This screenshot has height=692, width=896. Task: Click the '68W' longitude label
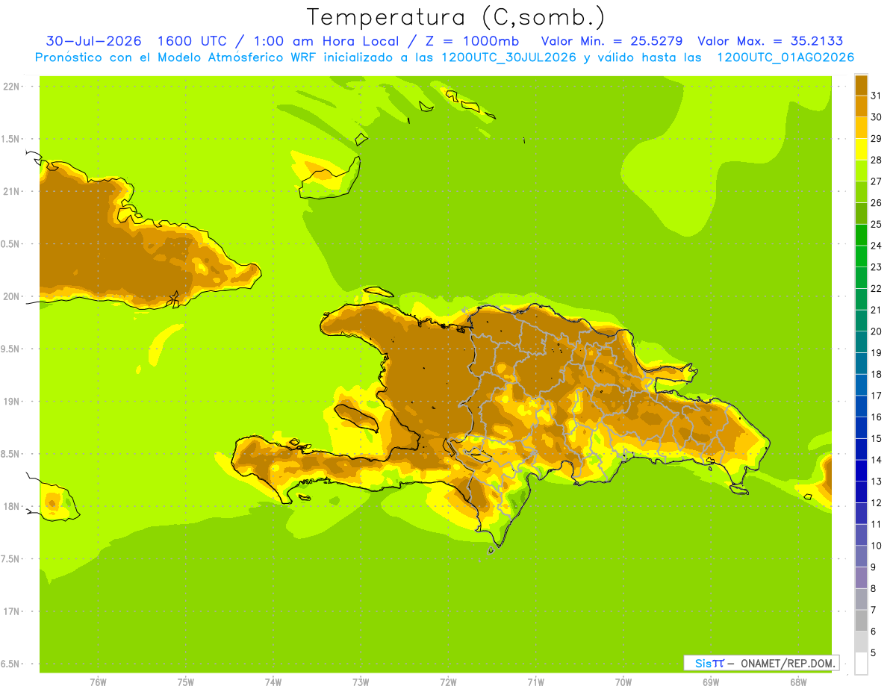coord(798,682)
